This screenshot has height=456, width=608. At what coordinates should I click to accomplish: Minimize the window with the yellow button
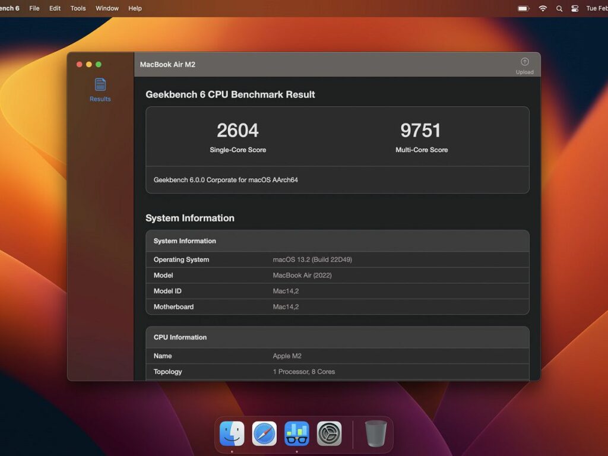[x=89, y=64]
